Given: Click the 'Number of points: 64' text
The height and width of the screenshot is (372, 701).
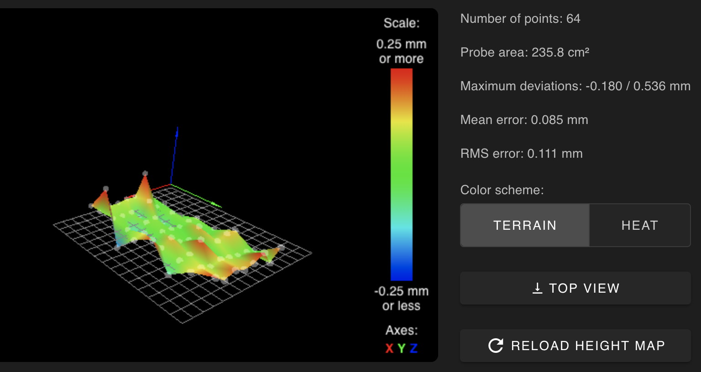Looking at the screenshot, I should click(520, 19).
